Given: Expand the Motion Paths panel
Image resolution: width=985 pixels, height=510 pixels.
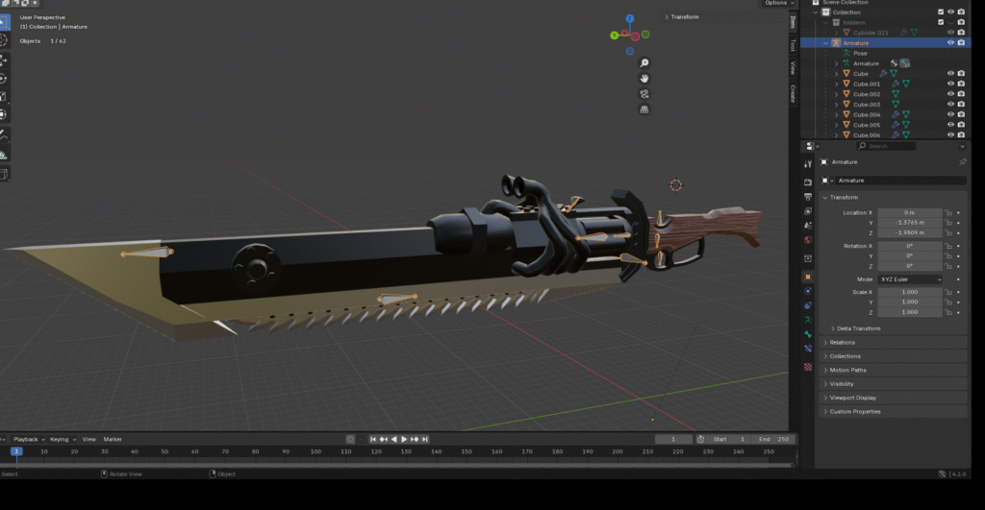Looking at the screenshot, I should [847, 370].
